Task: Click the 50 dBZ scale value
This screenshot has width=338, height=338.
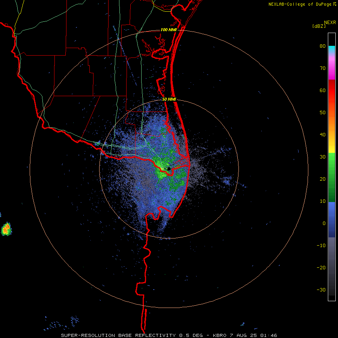Action: [323, 113]
